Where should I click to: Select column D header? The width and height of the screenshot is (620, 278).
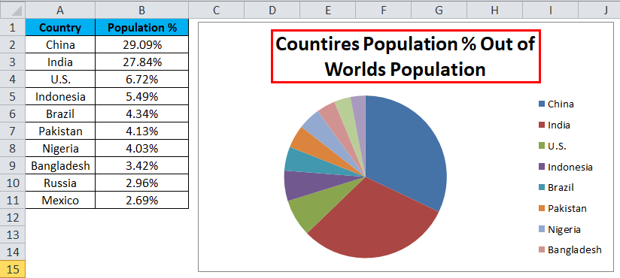272,10
